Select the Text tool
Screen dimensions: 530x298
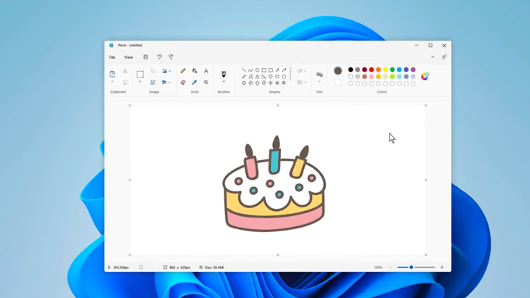(x=206, y=71)
